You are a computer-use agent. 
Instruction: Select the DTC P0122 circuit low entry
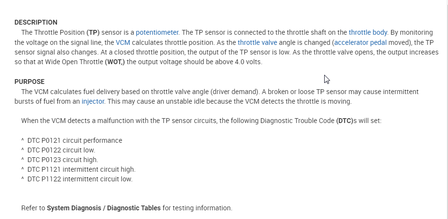[x=61, y=150]
